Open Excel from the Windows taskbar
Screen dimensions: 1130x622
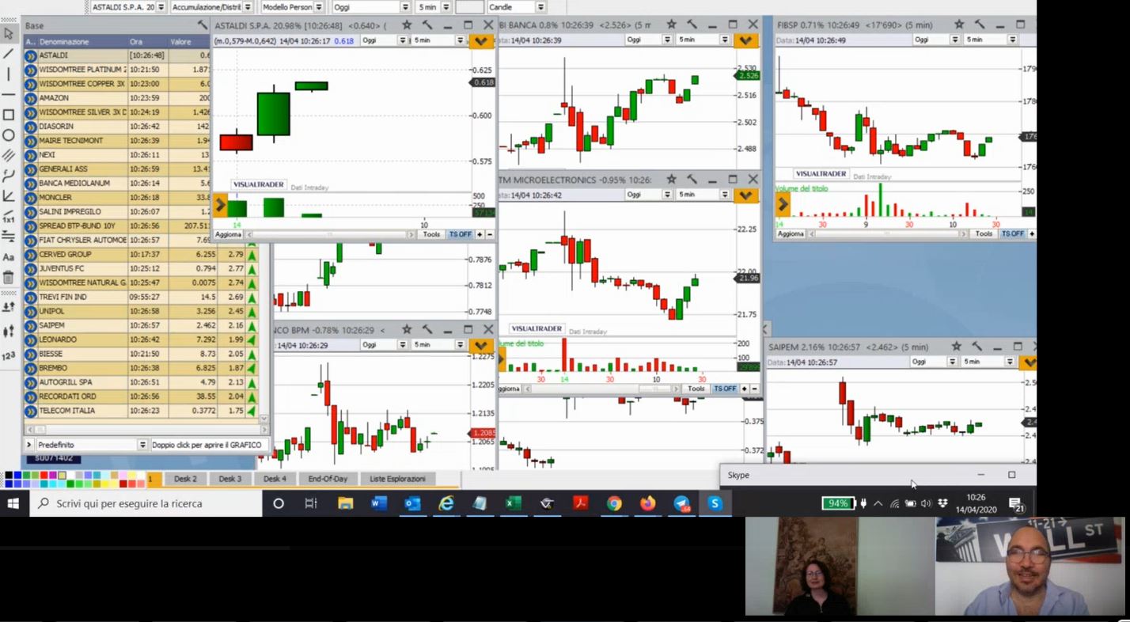tap(514, 503)
